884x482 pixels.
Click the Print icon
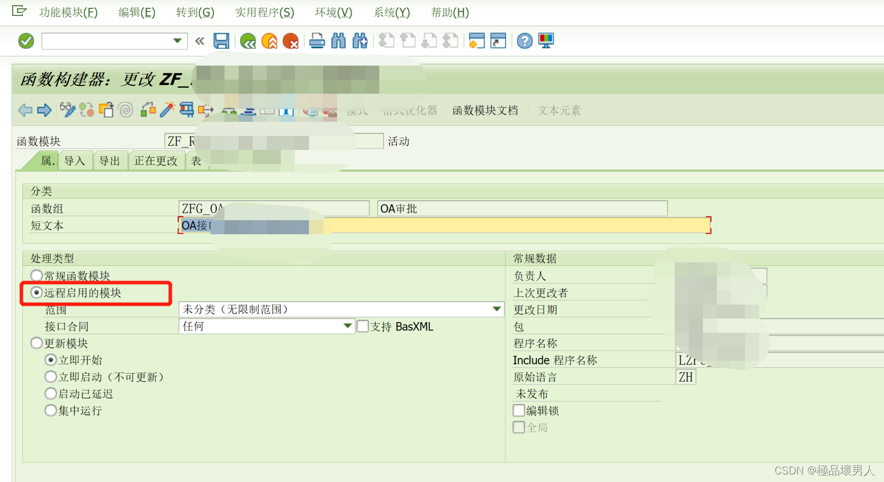[x=317, y=41]
